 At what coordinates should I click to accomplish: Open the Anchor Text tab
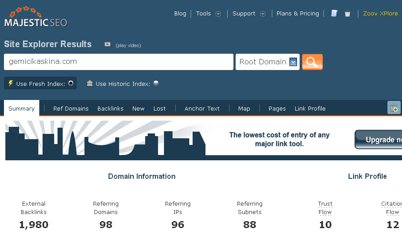point(202,108)
